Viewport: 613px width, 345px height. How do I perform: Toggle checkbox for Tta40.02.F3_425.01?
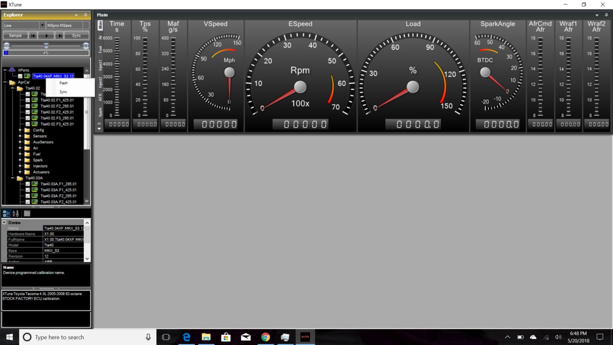(28, 124)
